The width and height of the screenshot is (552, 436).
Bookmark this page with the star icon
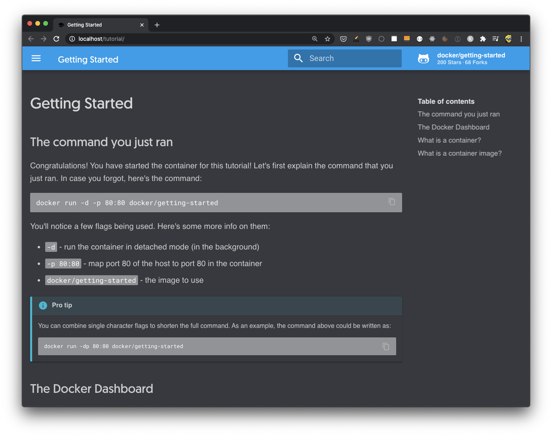pos(328,39)
